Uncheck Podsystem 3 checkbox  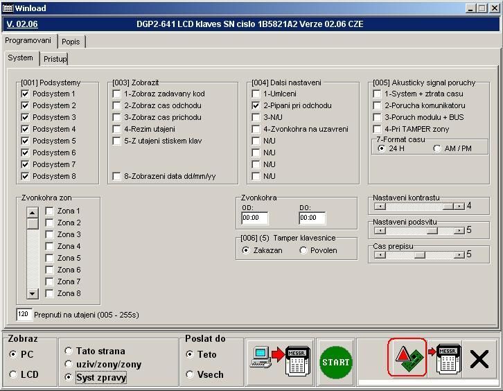tap(26, 117)
